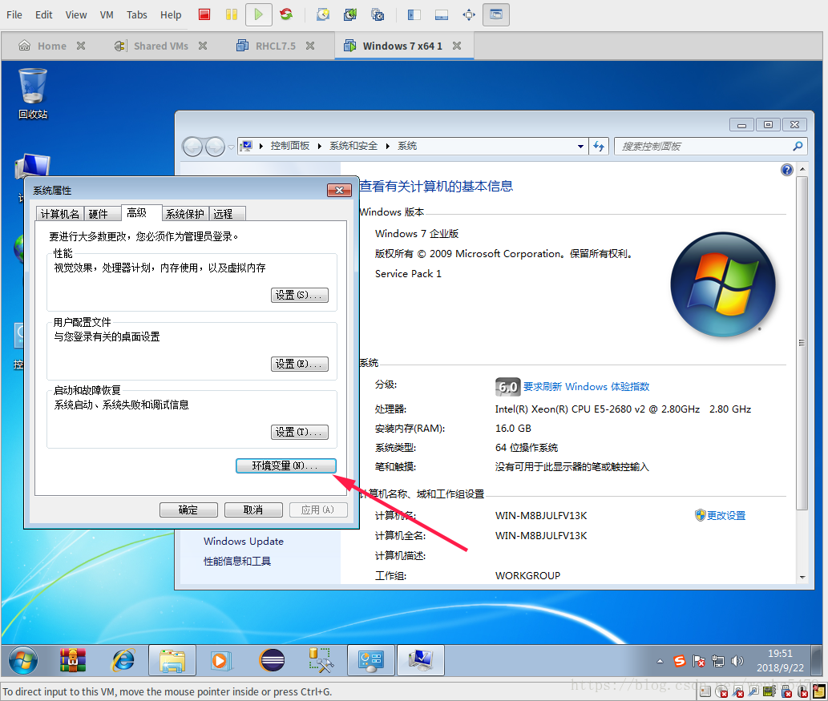Click the message log note icon
This screenshot has width=828, height=701.
(x=819, y=691)
